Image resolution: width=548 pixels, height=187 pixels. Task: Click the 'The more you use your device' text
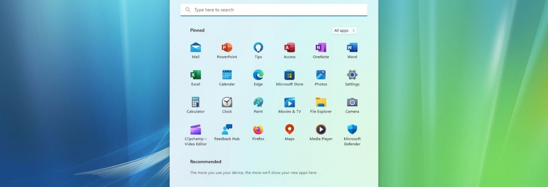point(253,172)
